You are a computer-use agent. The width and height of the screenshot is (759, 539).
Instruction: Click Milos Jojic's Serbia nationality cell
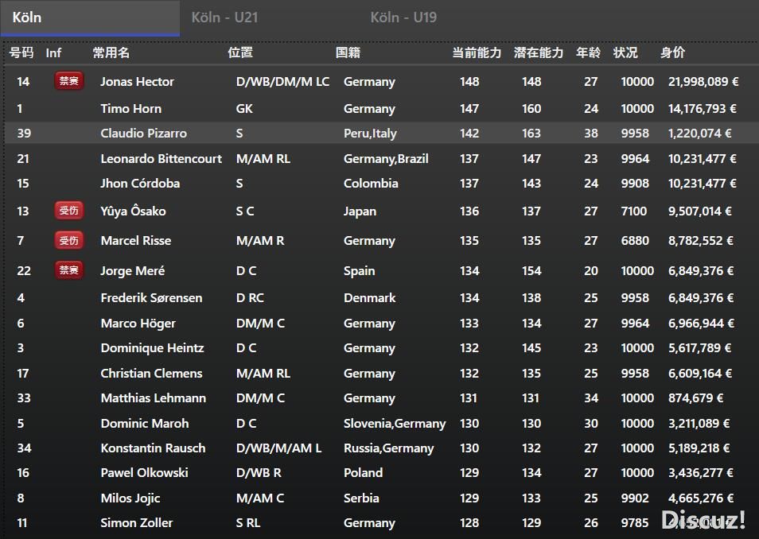361,498
